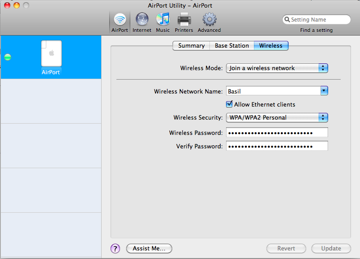Click the Wireless Network Name text field
360x259 pixels.
coord(273,91)
